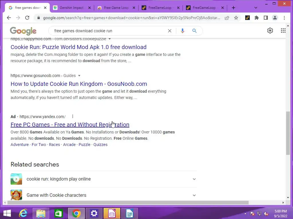
Task: Toggle the Chrome side panel
Action: click(x=266, y=18)
